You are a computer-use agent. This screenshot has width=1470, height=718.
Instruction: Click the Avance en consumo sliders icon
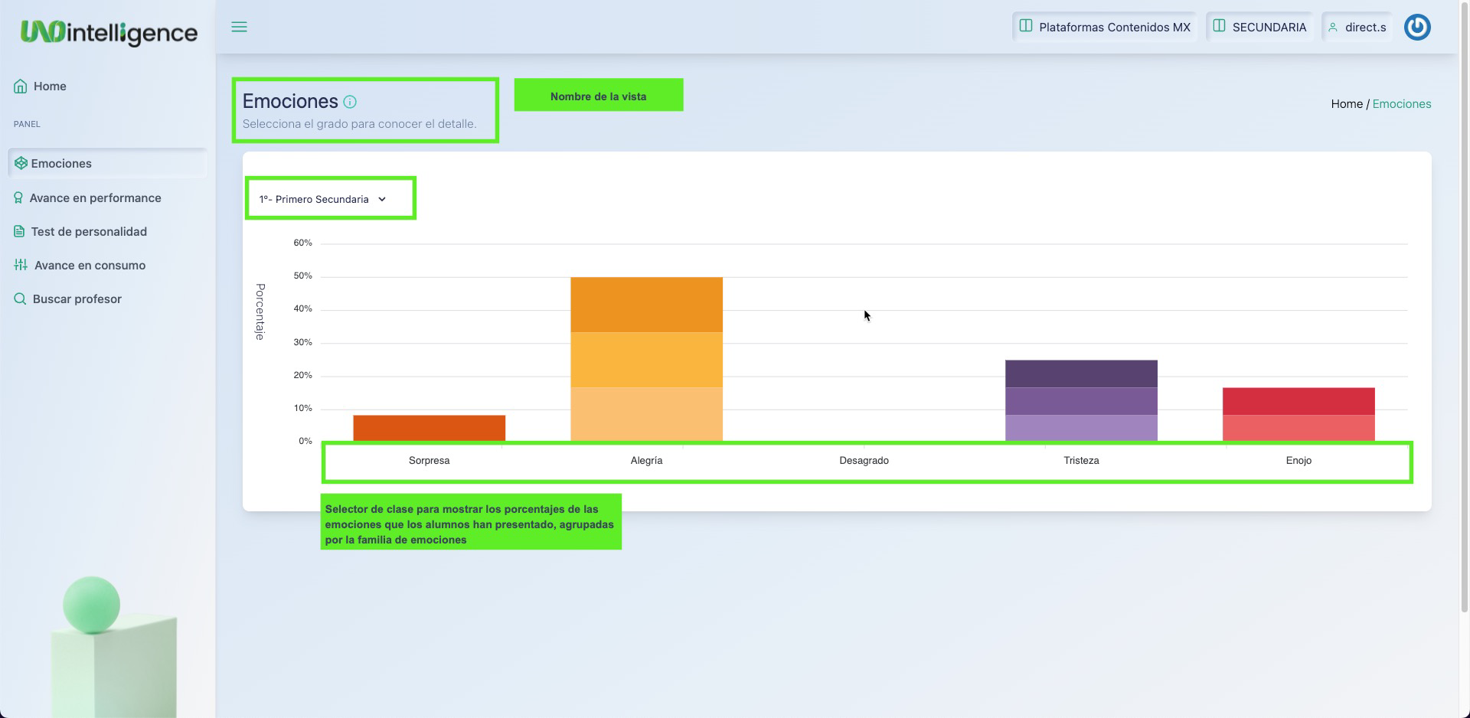click(21, 265)
